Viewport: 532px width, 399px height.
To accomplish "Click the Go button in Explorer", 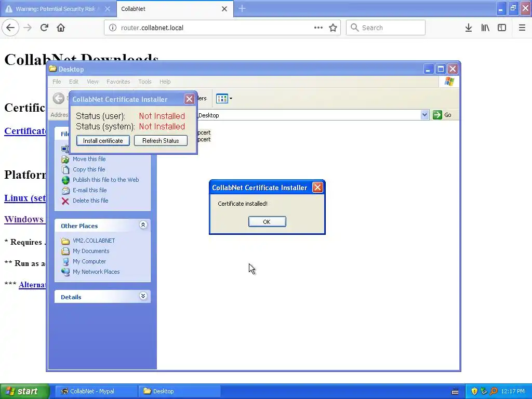I will pyautogui.click(x=443, y=115).
